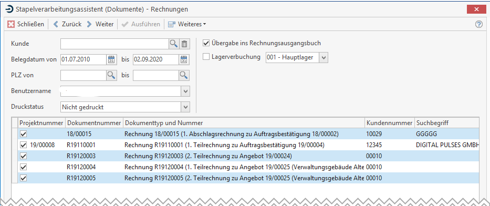Sort by Kundennummer column header
Image resolution: width=490 pixels, height=206 pixels.
389,123
